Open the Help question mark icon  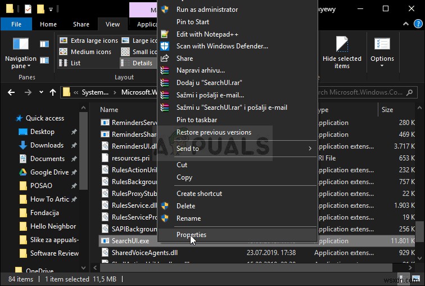click(x=418, y=24)
